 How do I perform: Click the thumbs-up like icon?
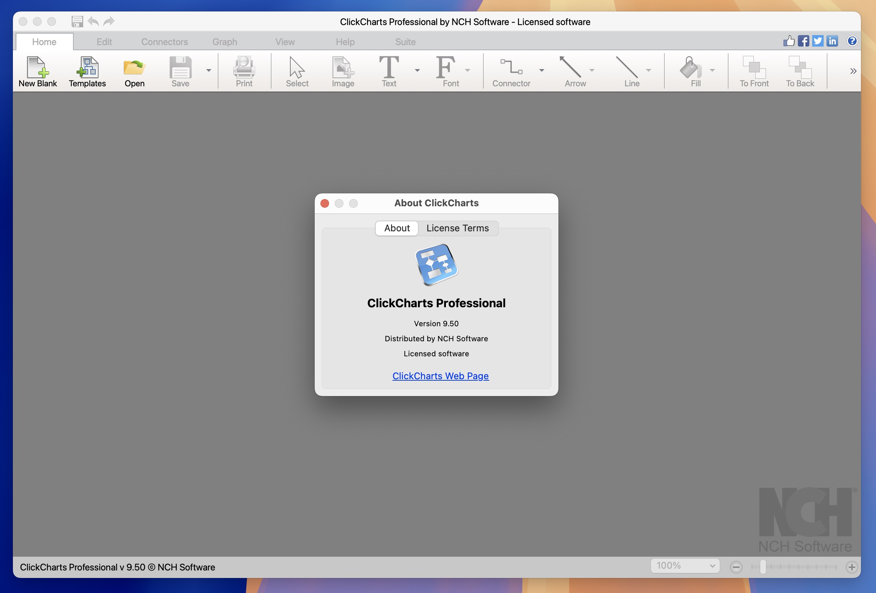(789, 41)
